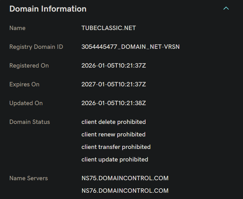Screen dimensions: 243x199
Task: Click the Registered On date value
Action: (x=114, y=66)
